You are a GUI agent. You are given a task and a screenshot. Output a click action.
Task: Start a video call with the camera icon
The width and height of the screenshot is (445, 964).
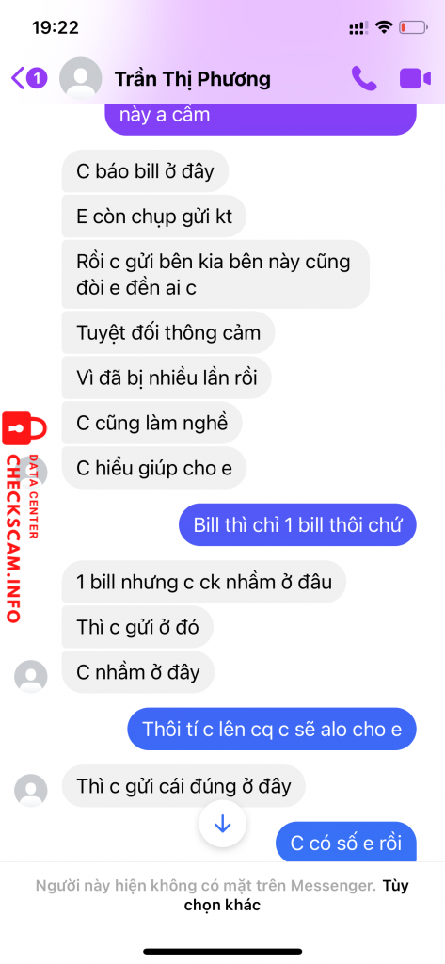416,79
